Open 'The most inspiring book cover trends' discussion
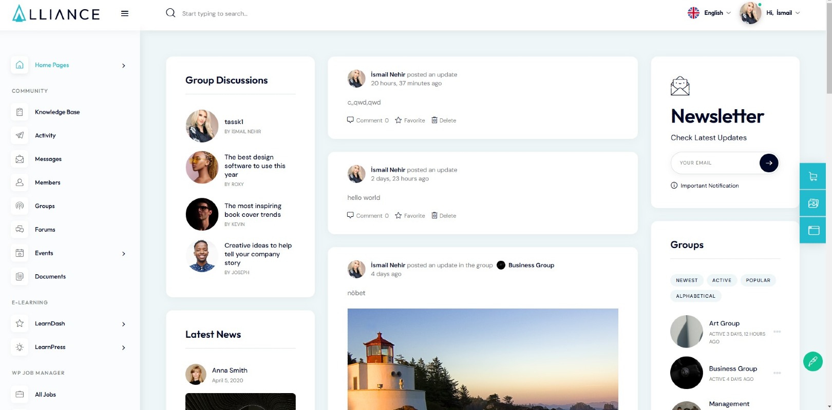The width and height of the screenshot is (832, 410). click(253, 210)
